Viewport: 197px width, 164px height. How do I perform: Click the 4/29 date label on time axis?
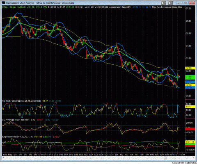click(x=5, y=155)
